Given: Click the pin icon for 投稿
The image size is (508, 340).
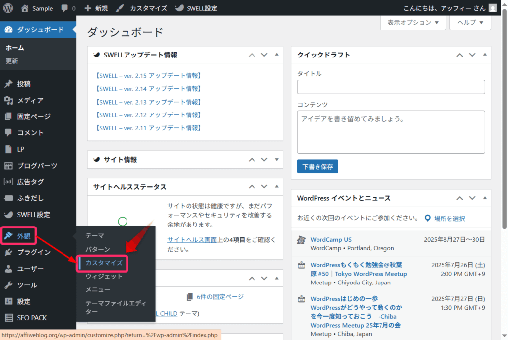Looking at the screenshot, I should coord(9,84).
